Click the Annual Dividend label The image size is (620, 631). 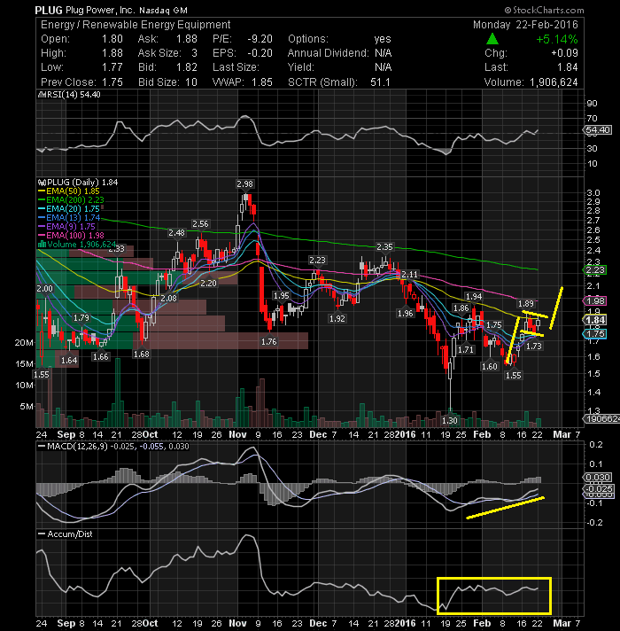pyautogui.click(x=328, y=53)
